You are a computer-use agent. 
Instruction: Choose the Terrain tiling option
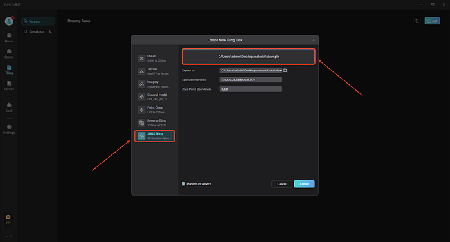click(x=155, y=71)
